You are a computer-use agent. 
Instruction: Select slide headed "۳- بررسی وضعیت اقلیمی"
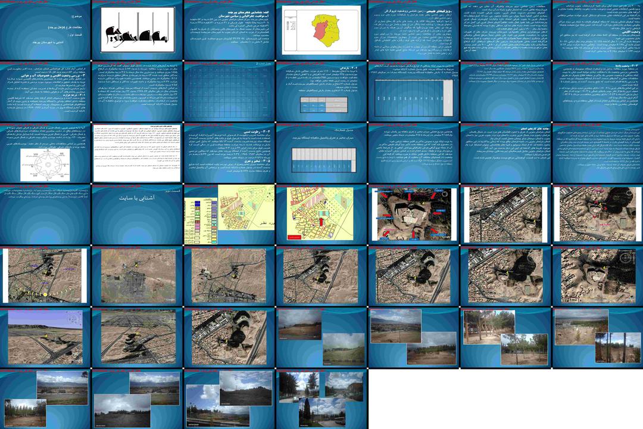tap(45, 92)
